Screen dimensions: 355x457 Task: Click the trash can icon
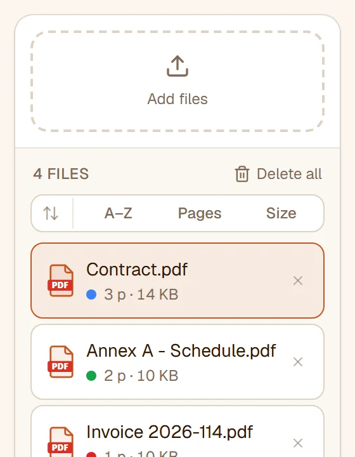pos(242,174)
